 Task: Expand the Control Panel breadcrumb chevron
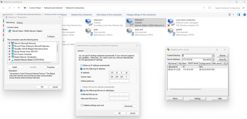click(42, 8)
